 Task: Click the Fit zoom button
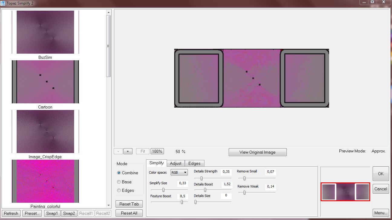143,151
